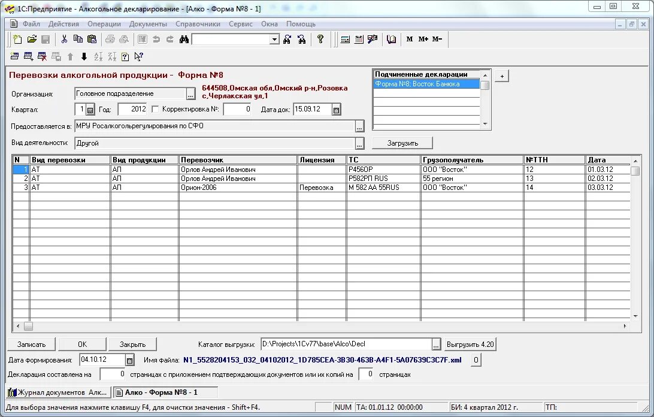Image resolution: width=654 pixels, height=417 pixels.
Task: Click the M memory button
Action: pos(410,39)
